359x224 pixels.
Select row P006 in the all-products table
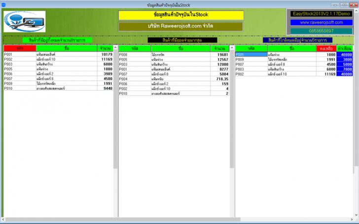pyautogui.click(x=58, y=74)
